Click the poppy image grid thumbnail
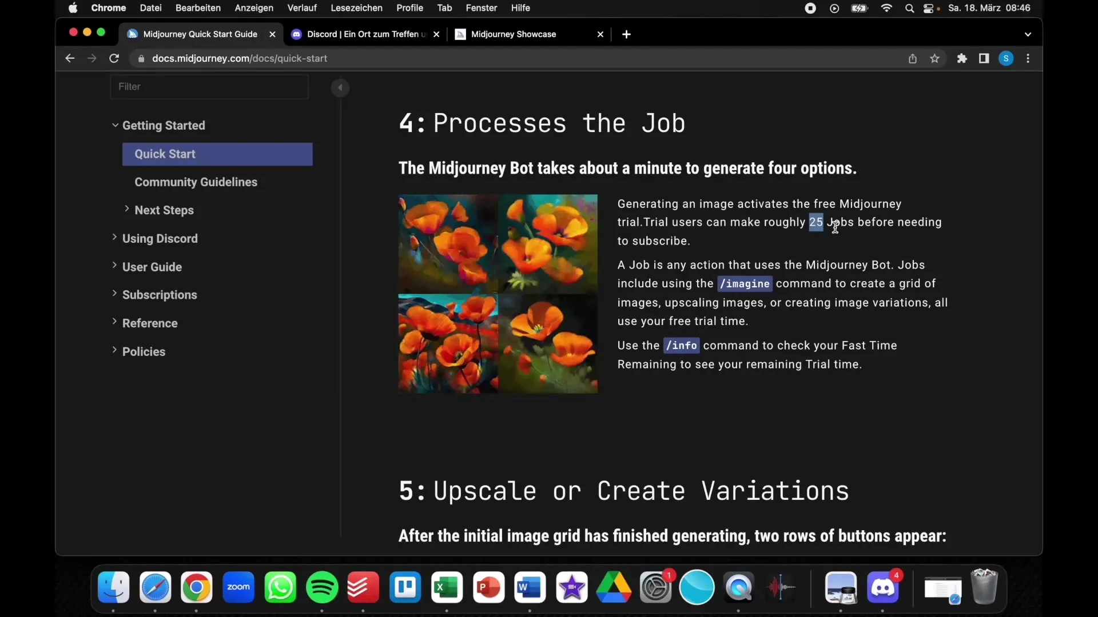This screenshot has height=617, width=1098. (497, 294)
